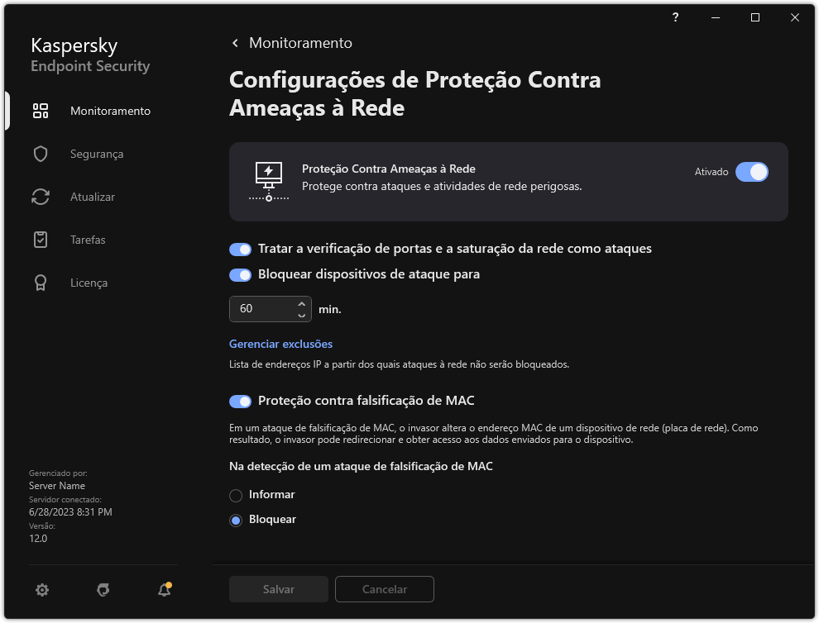Screen dimensions: 819x623
Task: Open Atualizar with the refresh icon
Action: [x=40, y=196]
